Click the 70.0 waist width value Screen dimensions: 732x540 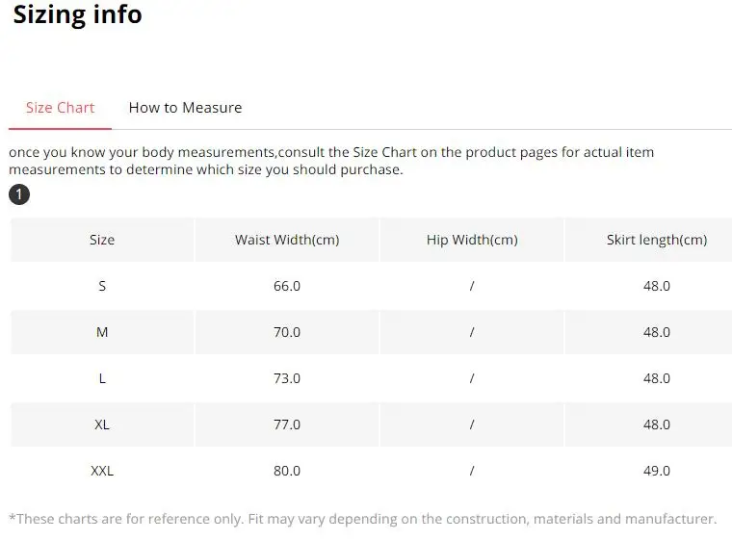287,332
